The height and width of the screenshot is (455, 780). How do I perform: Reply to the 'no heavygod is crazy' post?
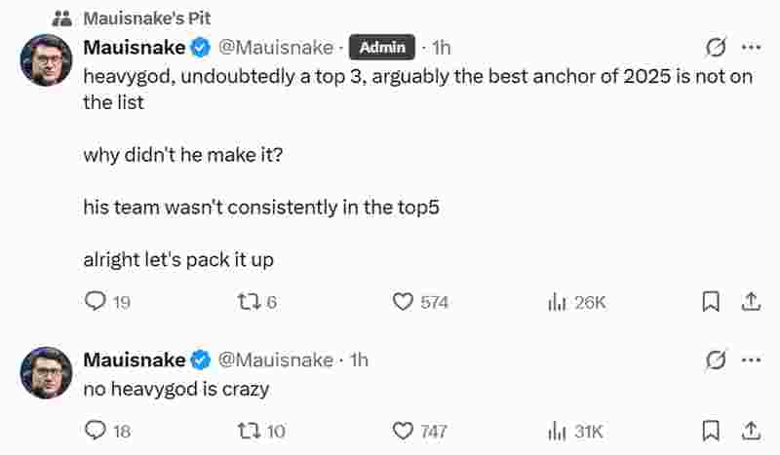click(x=96, y=431)
